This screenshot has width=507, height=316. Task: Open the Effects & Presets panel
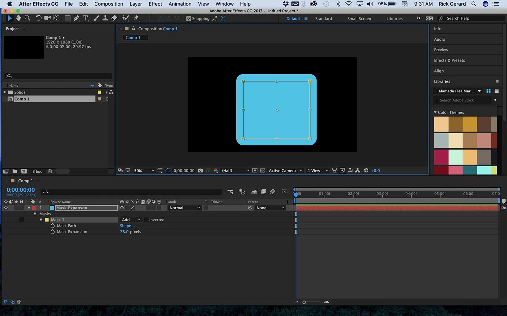[x=449, y=60]
